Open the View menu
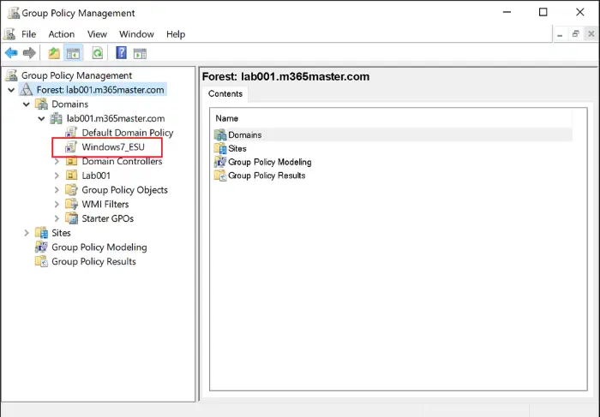 pos(97,34)
